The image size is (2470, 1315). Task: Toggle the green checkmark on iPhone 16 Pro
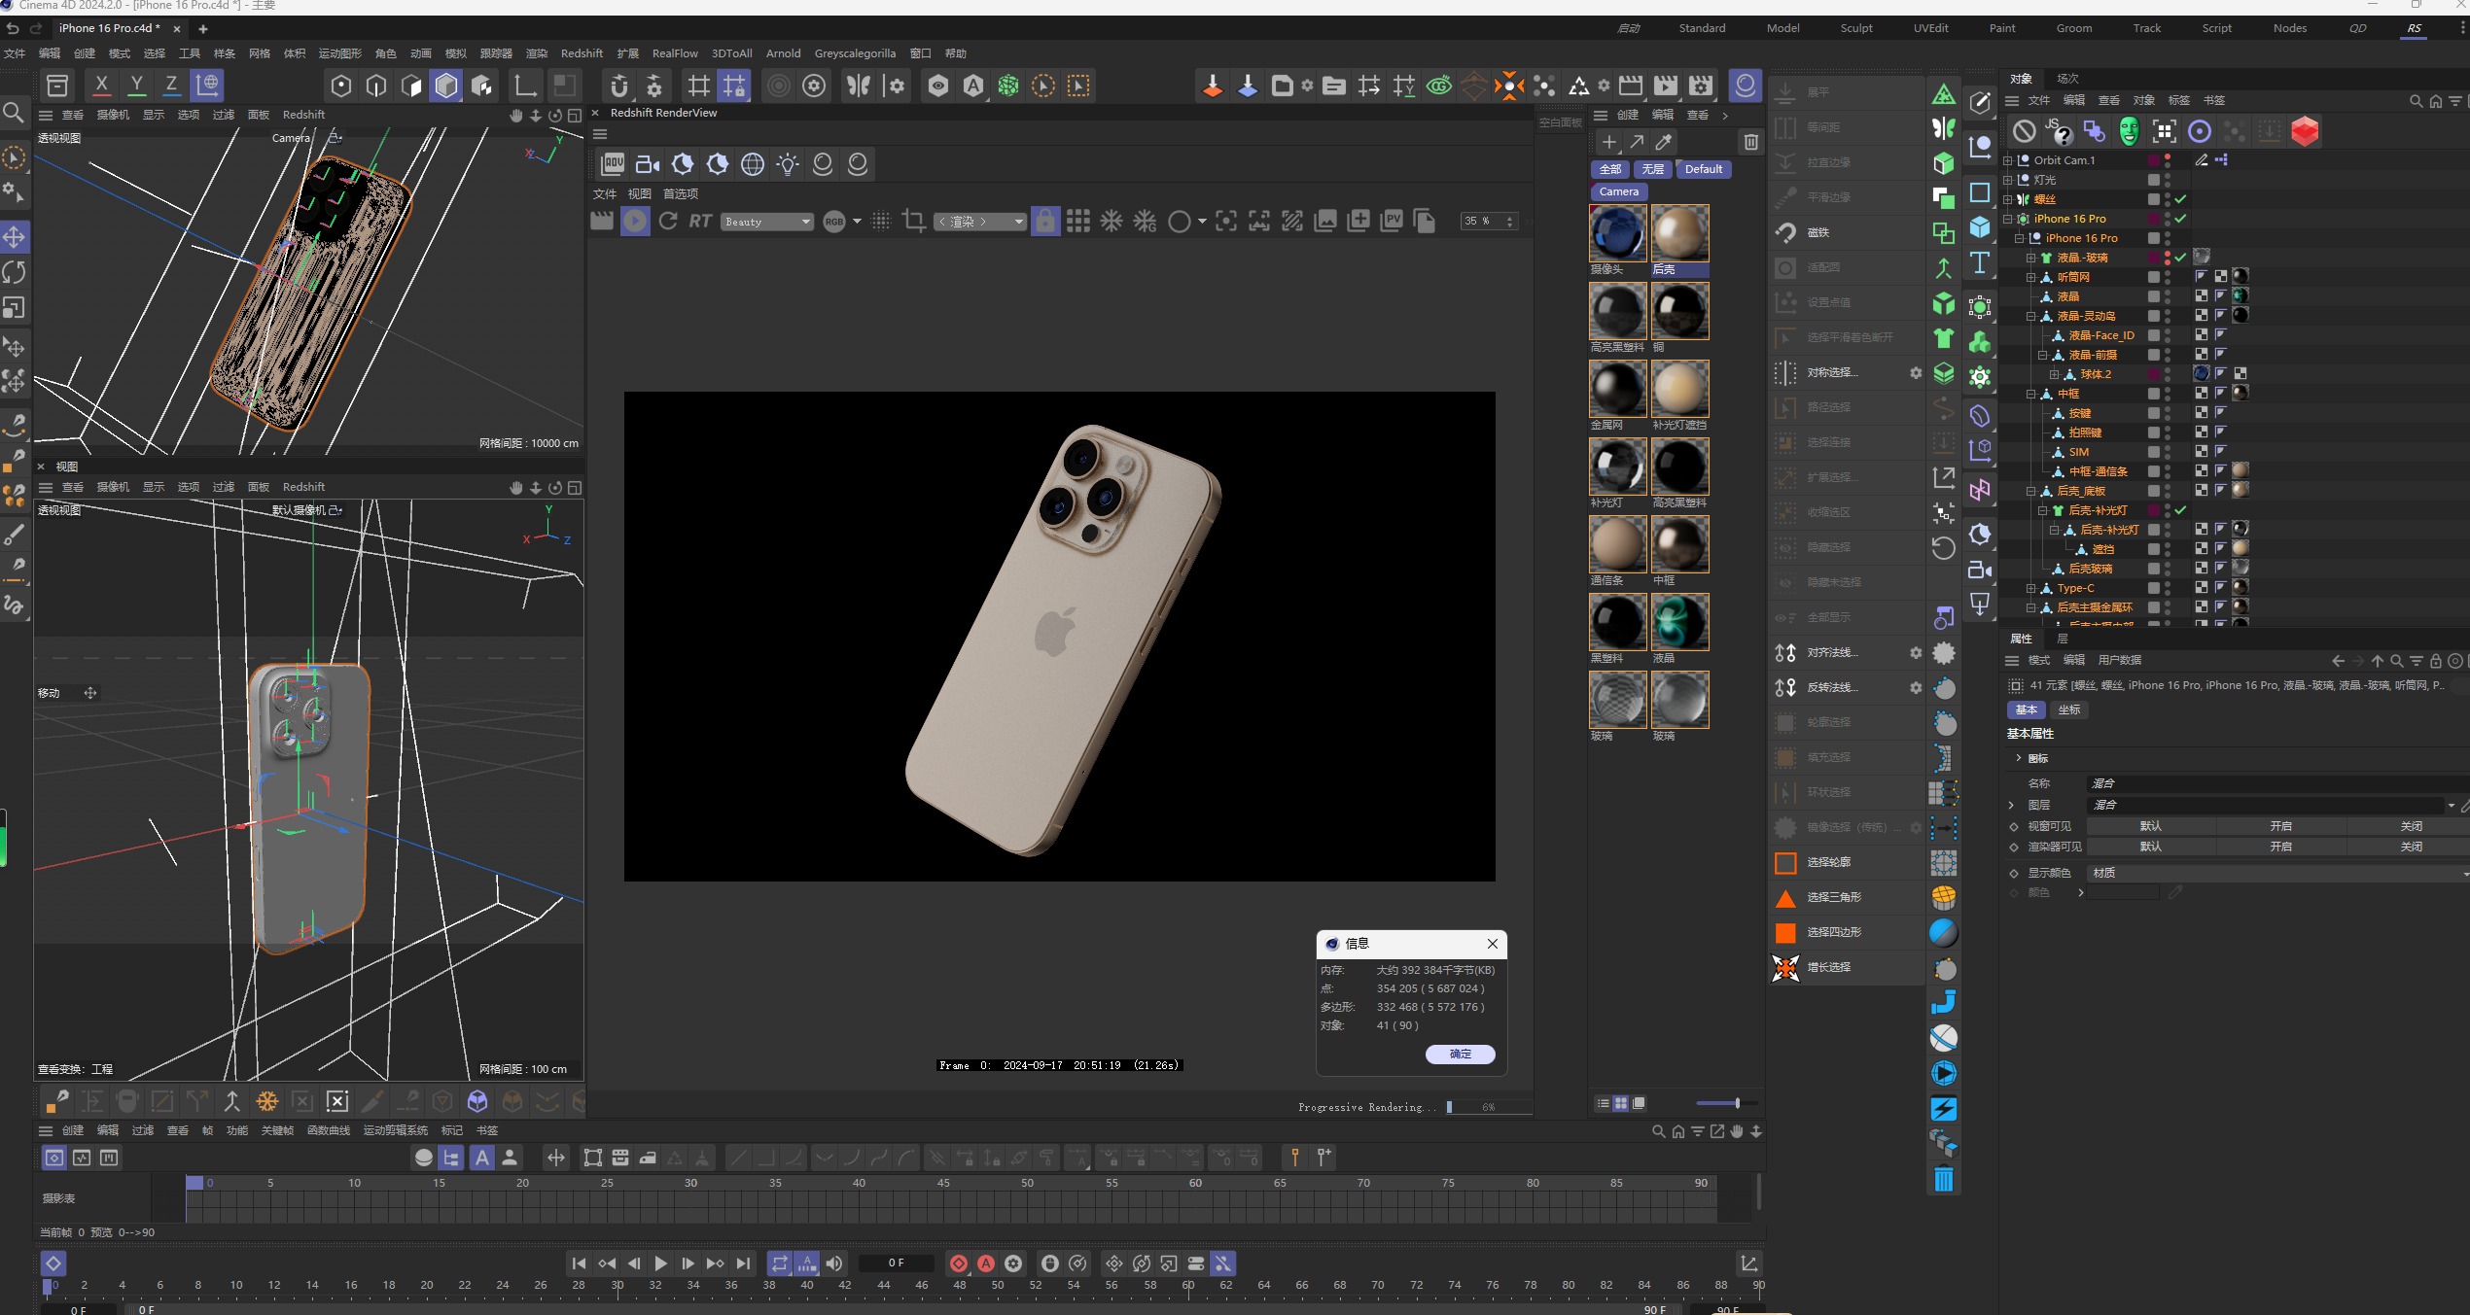(x=2181, y=219)
